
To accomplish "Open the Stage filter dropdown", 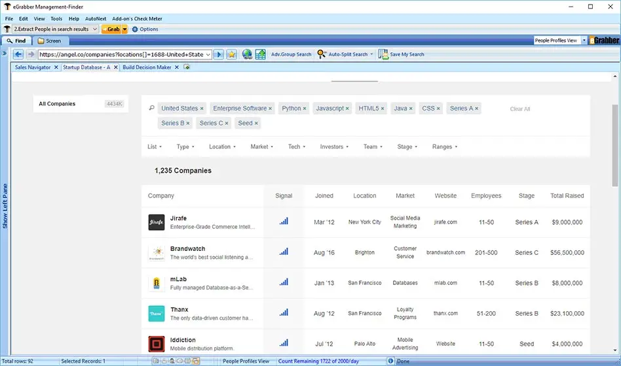I will coord(407,146).
